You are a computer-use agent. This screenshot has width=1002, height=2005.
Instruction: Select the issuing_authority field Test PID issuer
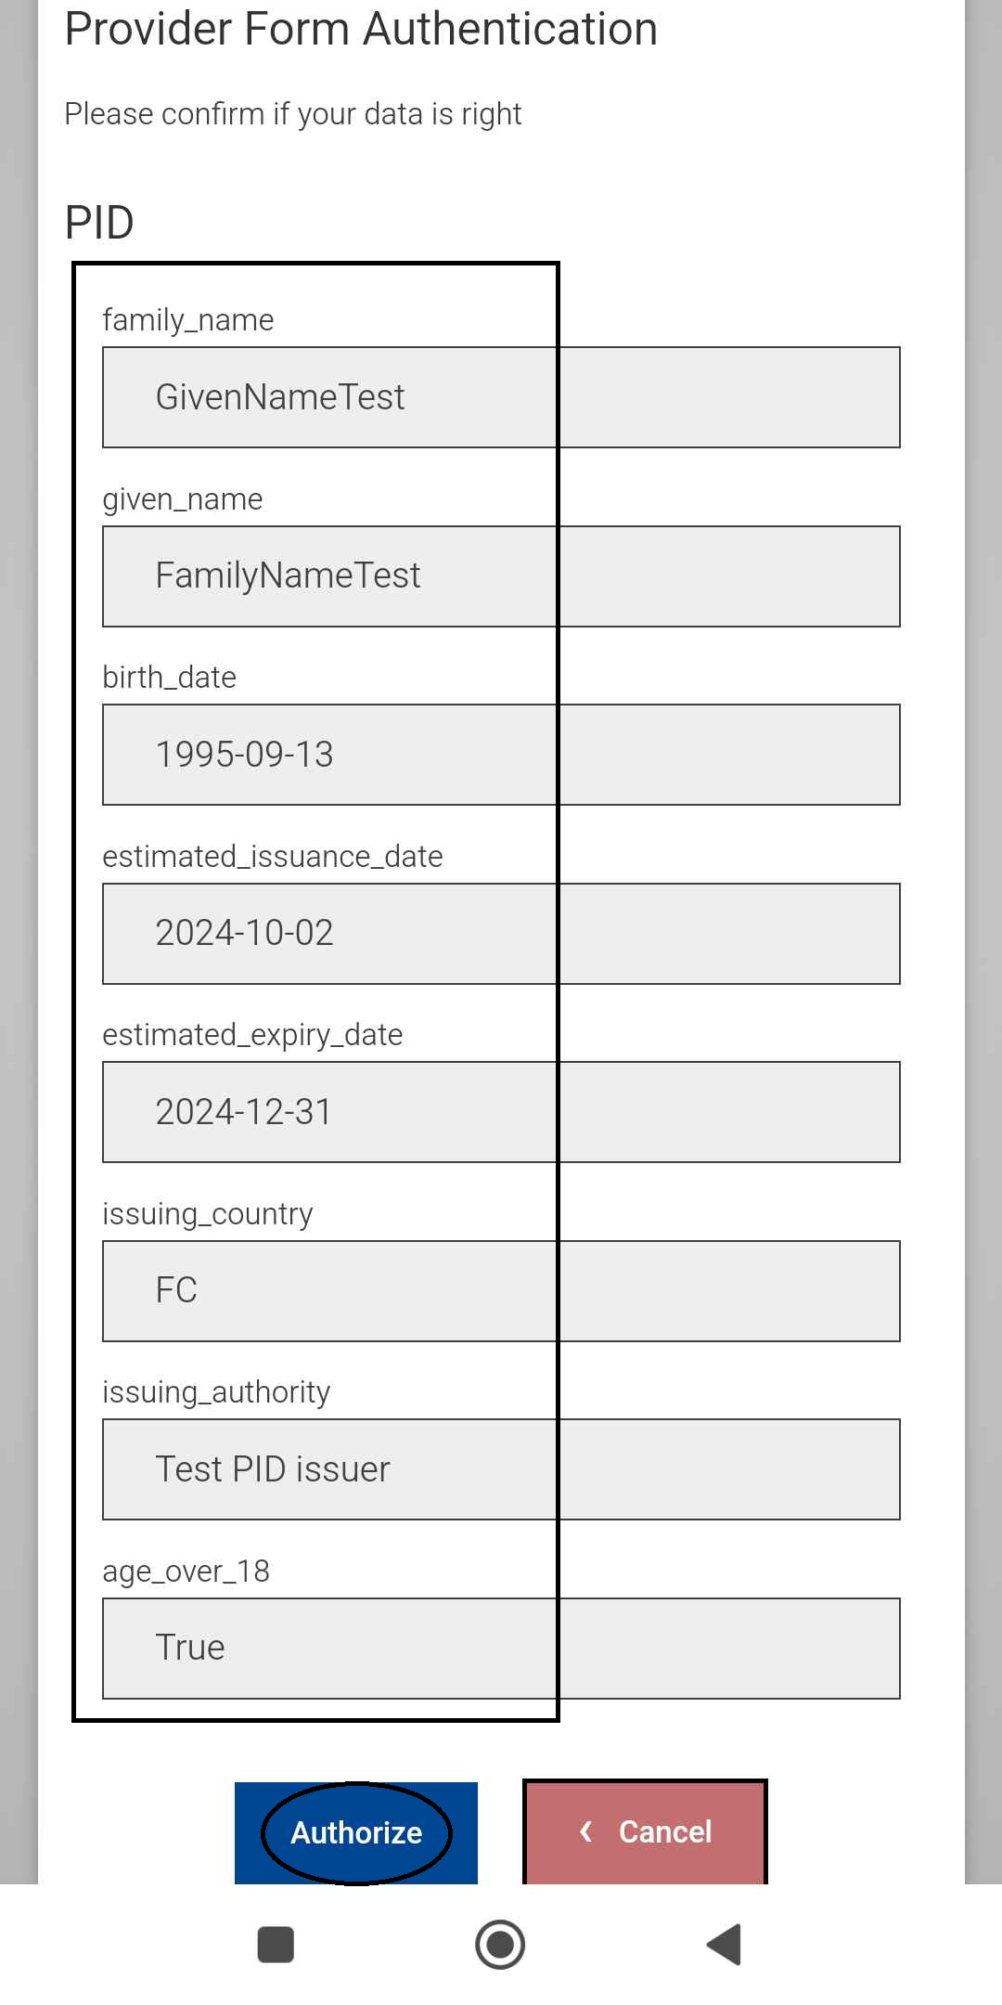pos(501,1469)
